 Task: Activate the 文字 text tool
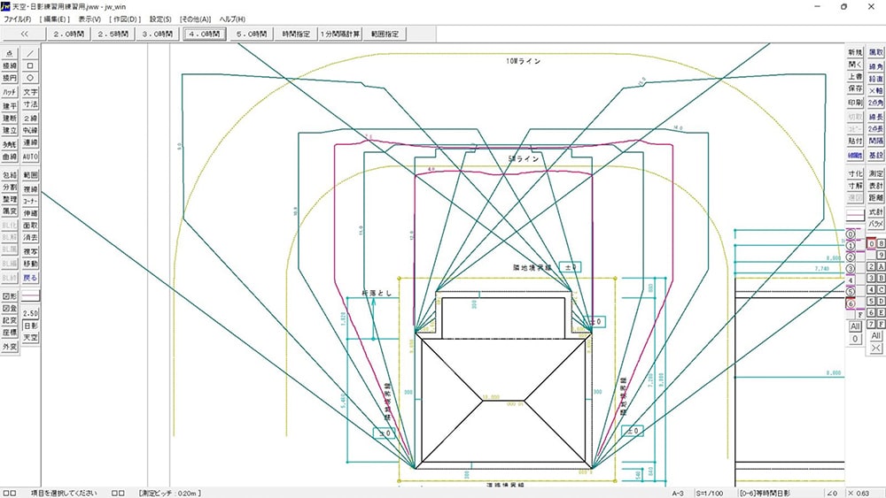pos(30,92)
